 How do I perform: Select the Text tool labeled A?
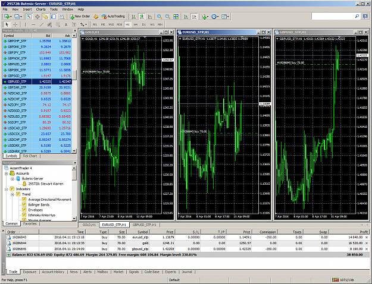(66, 24)
